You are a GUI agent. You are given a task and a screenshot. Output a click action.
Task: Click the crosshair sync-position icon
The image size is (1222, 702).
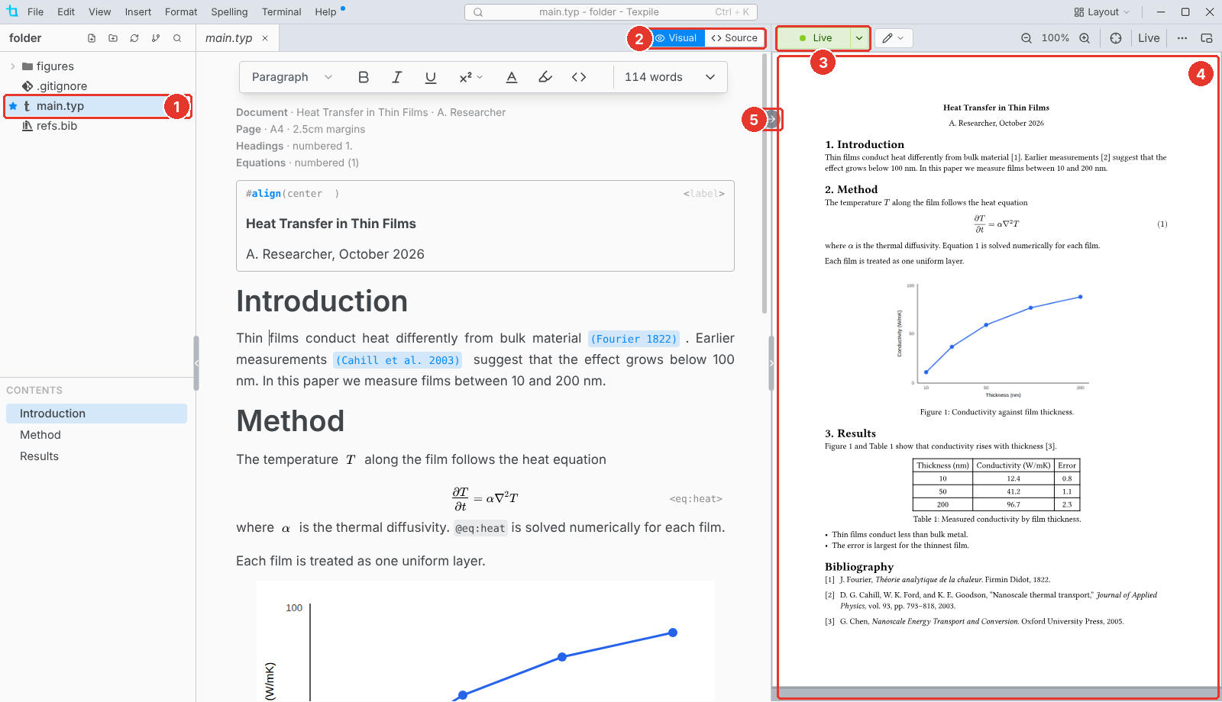click(1116, 38)
